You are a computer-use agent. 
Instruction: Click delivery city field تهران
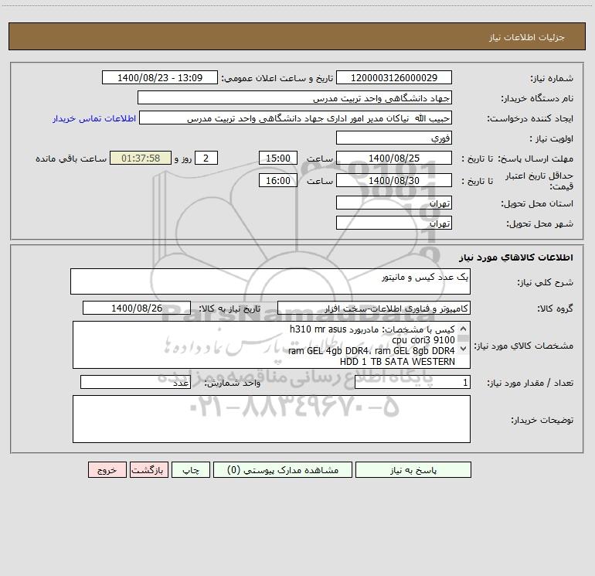coord(394,223)
